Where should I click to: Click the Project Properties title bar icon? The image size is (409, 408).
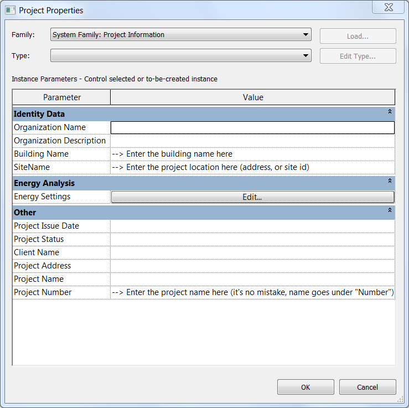(10, 10)
